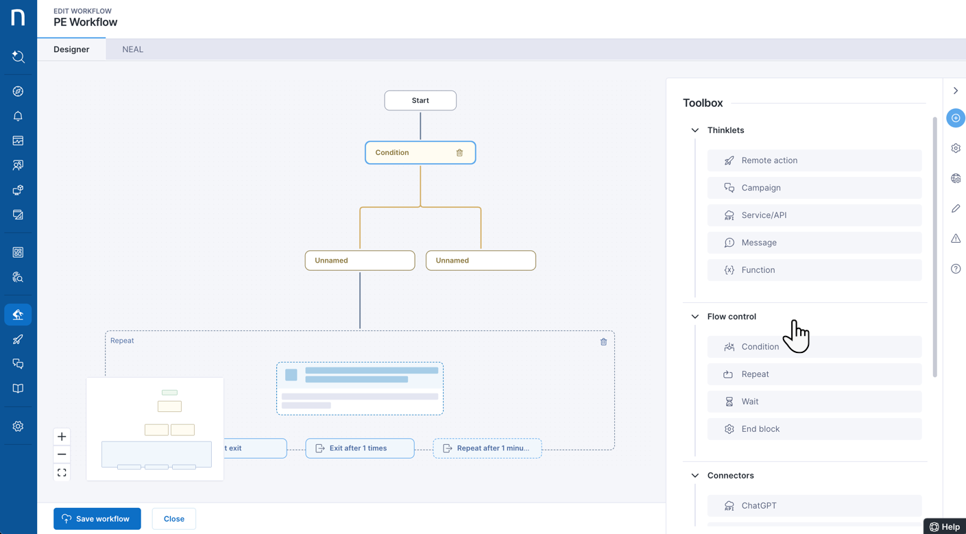Select the Designer tab
The height and width of the screenshot is (534, 966).
pos(71,49)
